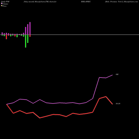The height and width of the screenshot is (139, 139).
Task: Click the longest green price bar
Action: coord(26,41)
